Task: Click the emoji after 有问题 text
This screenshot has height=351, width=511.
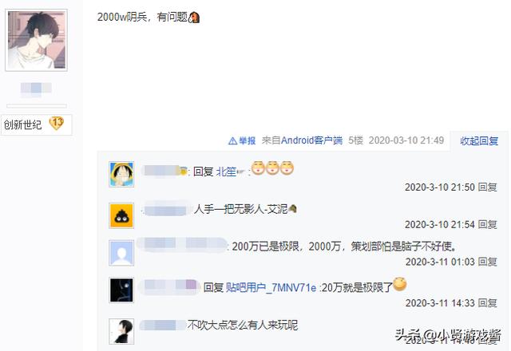Action: (x=194, y=17)
